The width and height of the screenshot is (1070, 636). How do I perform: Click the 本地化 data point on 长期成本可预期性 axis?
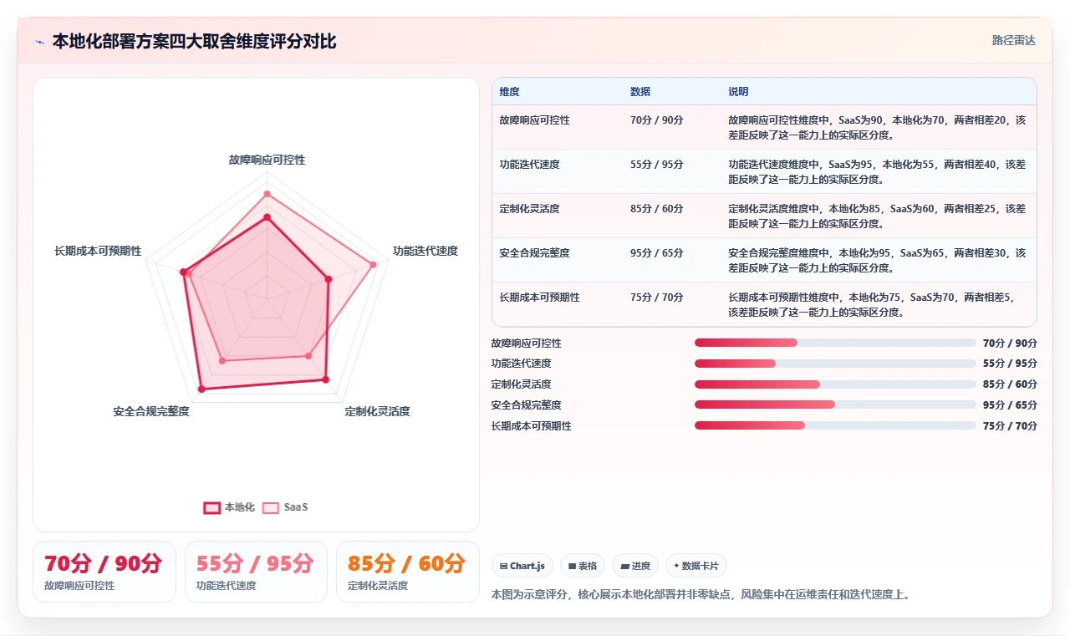184,271
